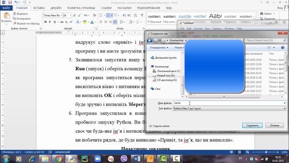
Task: Click the Word zoom slider handle
Action: click(x=266, y=152)
